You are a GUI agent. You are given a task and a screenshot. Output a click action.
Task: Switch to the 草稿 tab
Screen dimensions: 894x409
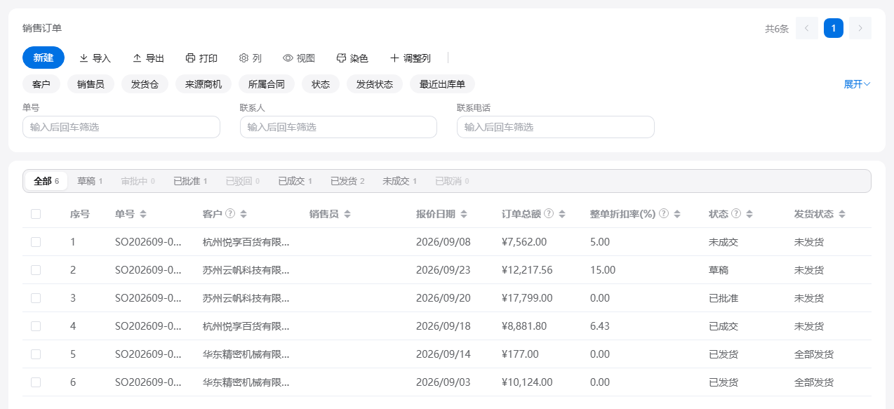[90, 181]
